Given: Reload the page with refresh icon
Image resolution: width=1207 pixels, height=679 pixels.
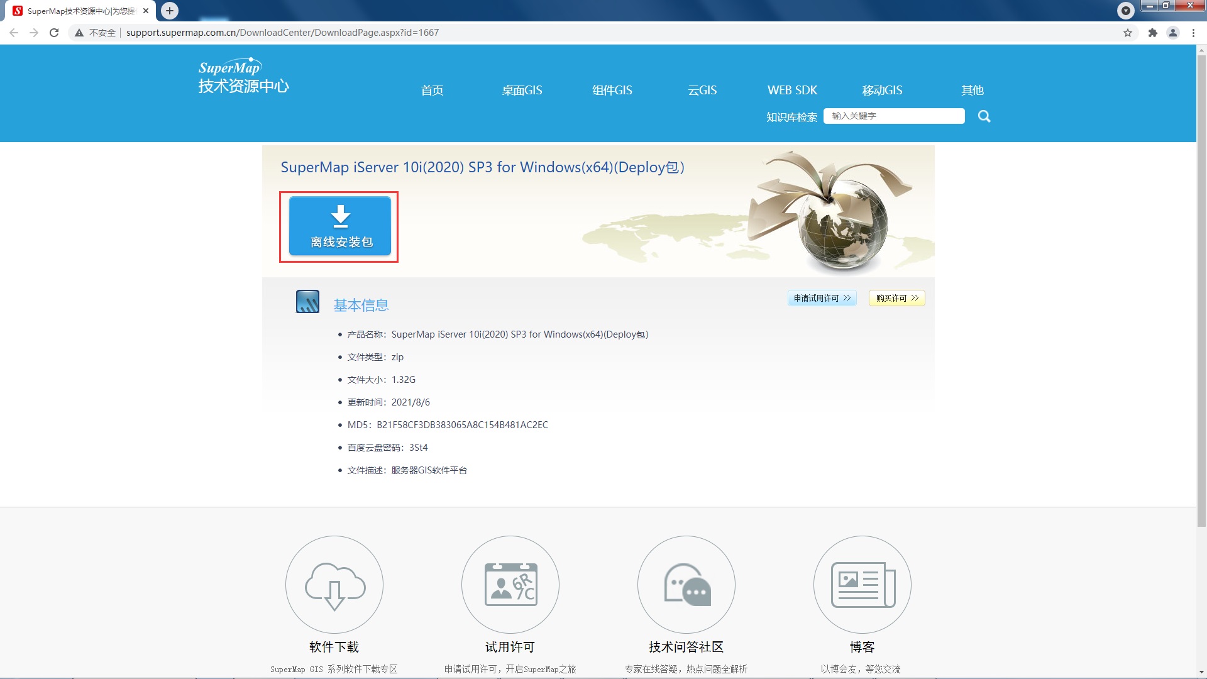Looking at the screenshot, I should pyautogui.click(x=54, y=33).
